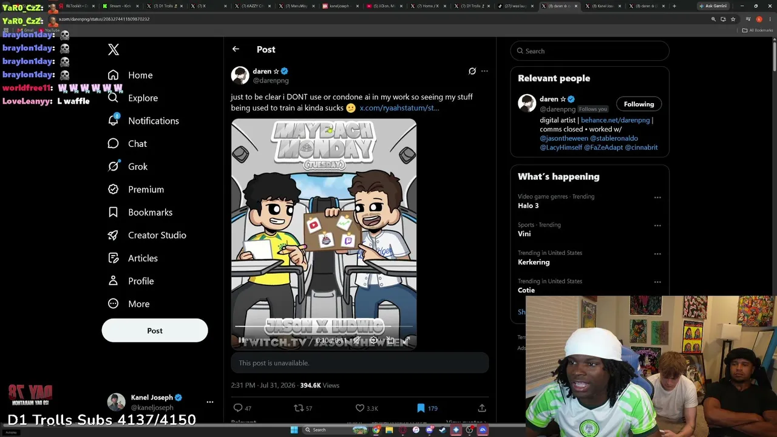Launch Grok from the sidebar
777x437 pixels.
tap(127, 166)
